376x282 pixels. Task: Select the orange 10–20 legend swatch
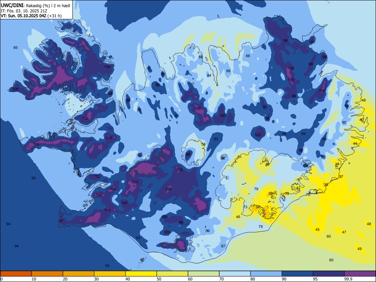click(x=47, y=274)
